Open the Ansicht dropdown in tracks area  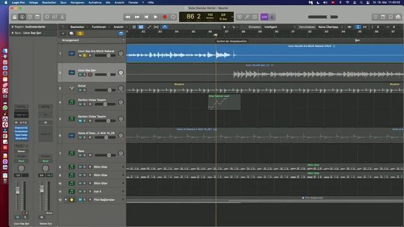click(x=120, y=26)
